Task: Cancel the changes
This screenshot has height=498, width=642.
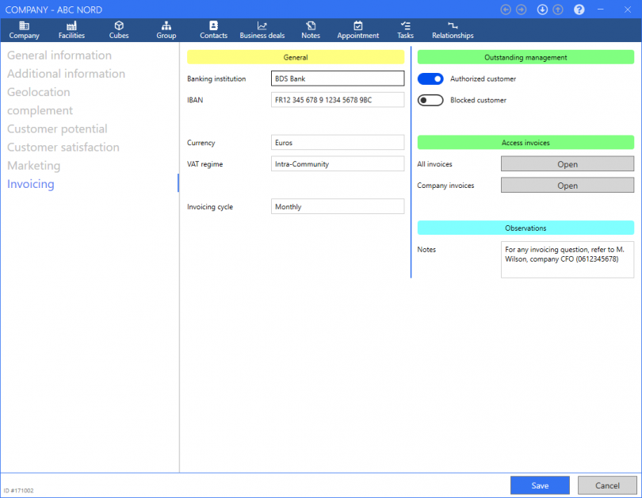Action: [607, 485]
